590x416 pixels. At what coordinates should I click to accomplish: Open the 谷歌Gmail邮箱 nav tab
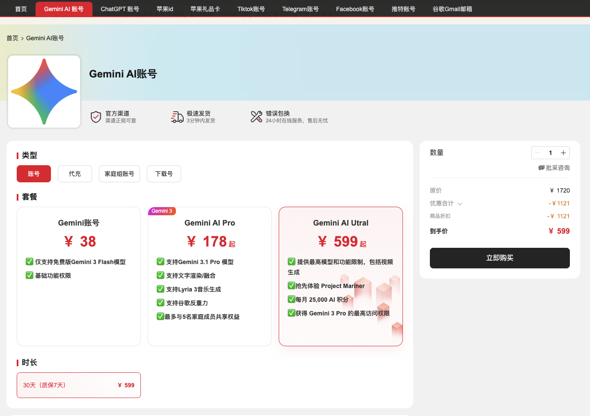pos(452,9)
